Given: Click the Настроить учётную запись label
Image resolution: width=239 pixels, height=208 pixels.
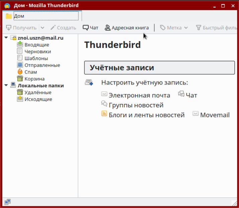Looking at the screenshot, I should 145,83.
